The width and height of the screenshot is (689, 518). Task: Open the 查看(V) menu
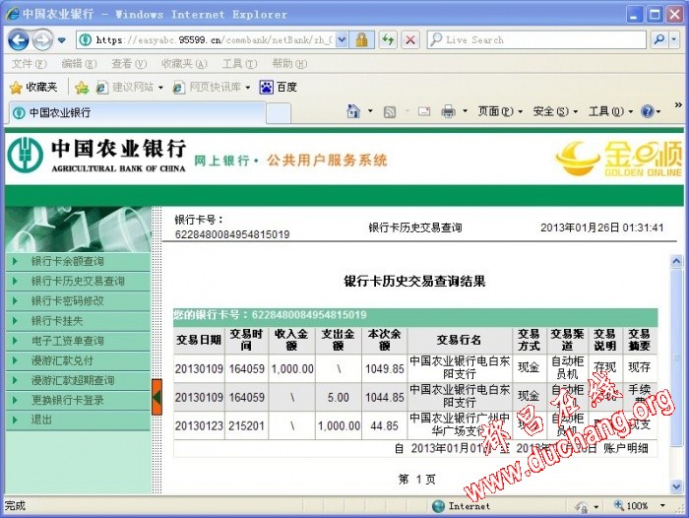pos(129,64)
